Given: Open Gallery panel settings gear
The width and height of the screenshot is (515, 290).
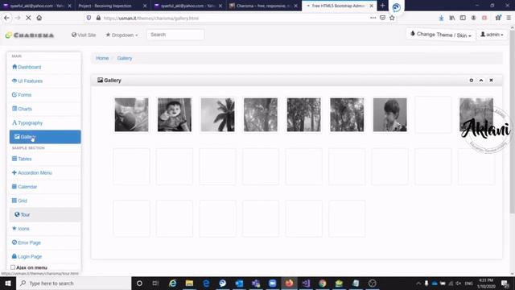Looking at the screenshot, I should pos(472,81).
